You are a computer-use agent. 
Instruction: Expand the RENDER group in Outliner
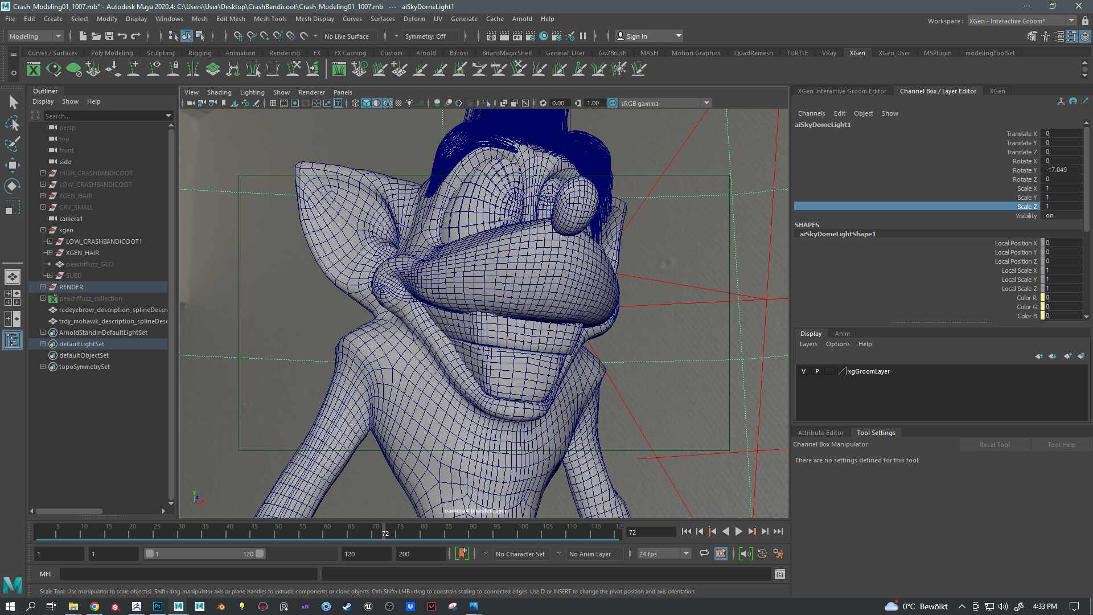[x=43, y=287]
